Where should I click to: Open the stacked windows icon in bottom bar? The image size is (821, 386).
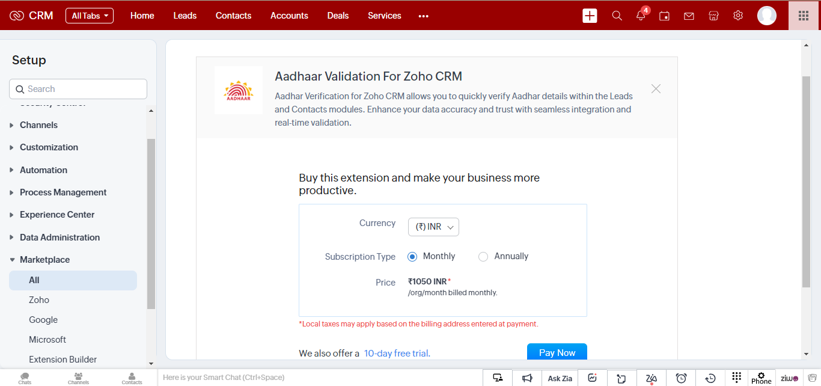pyautogui.click(x=813, y=378)
